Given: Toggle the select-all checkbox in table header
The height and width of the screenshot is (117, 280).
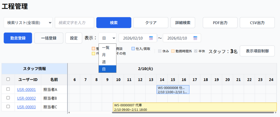Looking at the screenshot, I should tap(8, 79).
